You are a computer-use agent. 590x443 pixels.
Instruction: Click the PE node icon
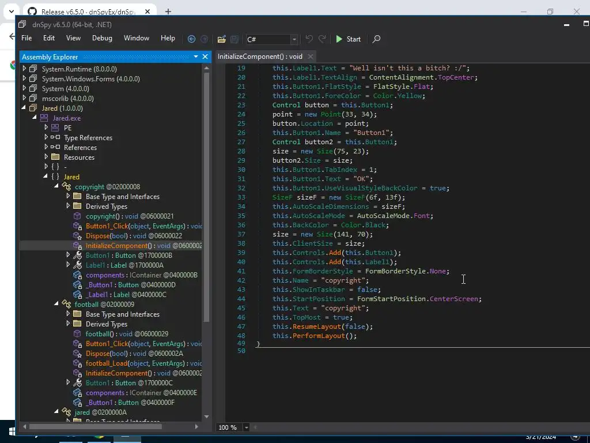click(55, 127)
